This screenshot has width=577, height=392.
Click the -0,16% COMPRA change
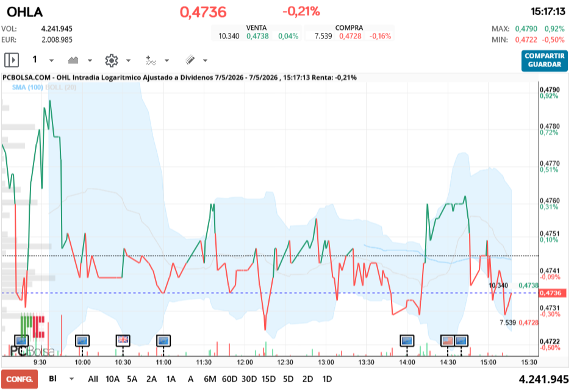pyautogui.click(x=380, y=36)
